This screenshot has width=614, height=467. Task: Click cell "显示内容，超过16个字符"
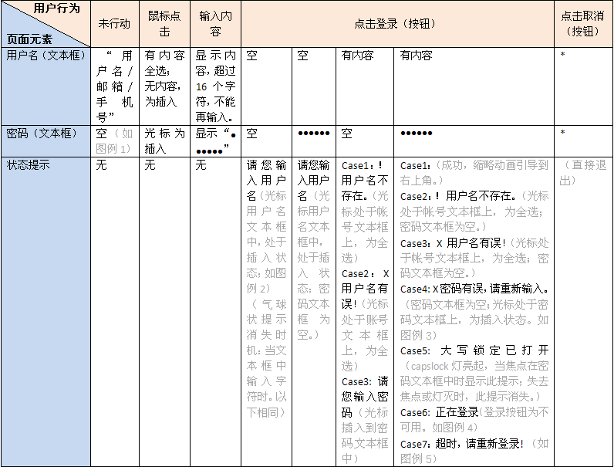coord(215,86)
